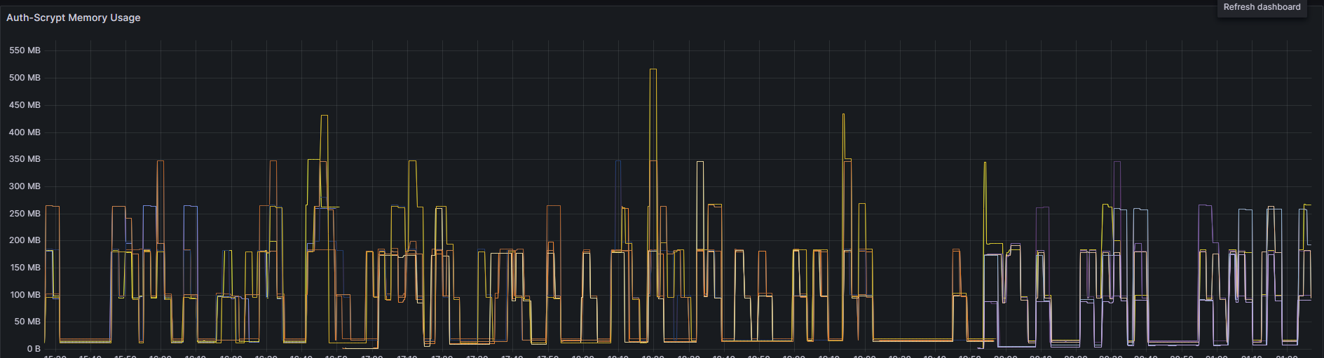Select the 300 MB y-axis label
This screenshot has height=358, width=1324.
pyautogui.click(x=25, y=186)
